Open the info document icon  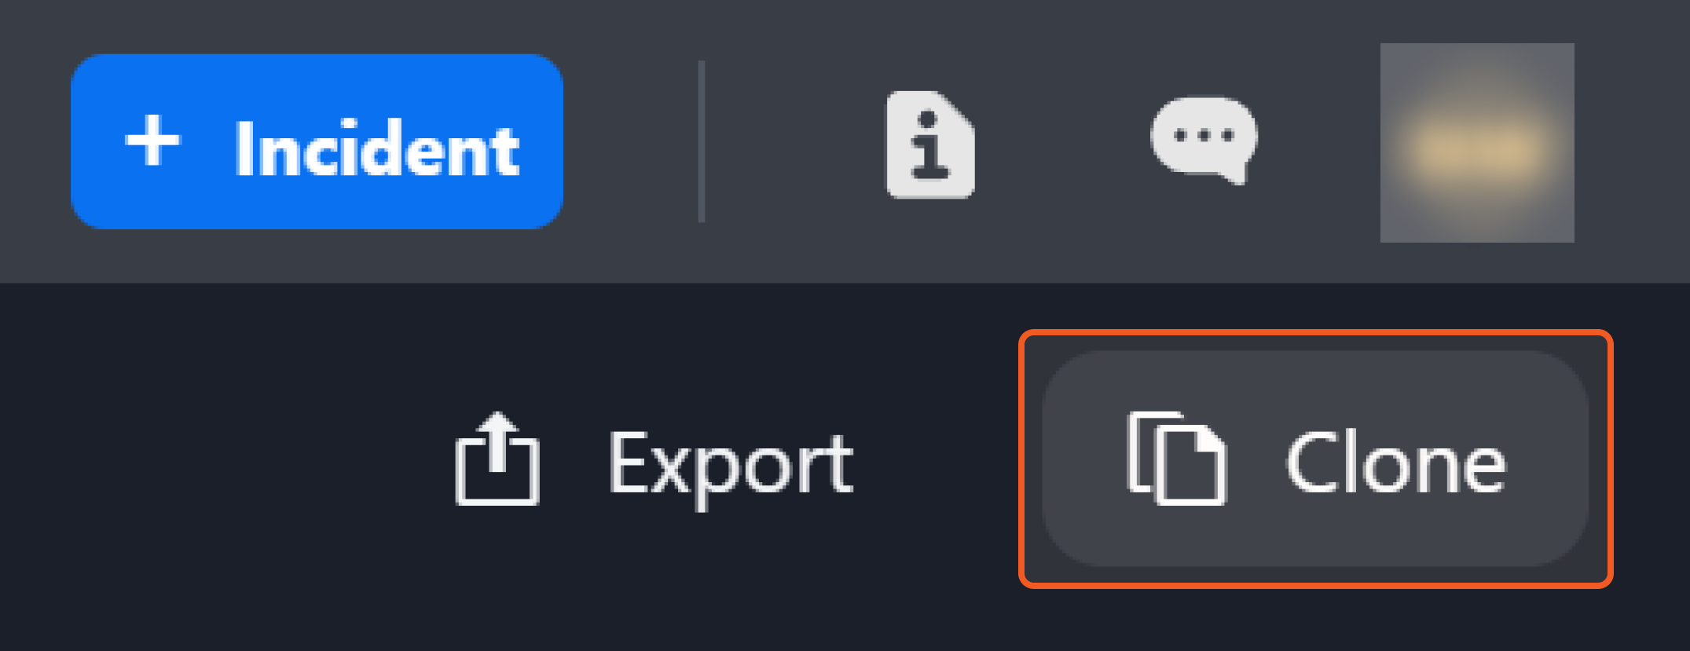930,144
